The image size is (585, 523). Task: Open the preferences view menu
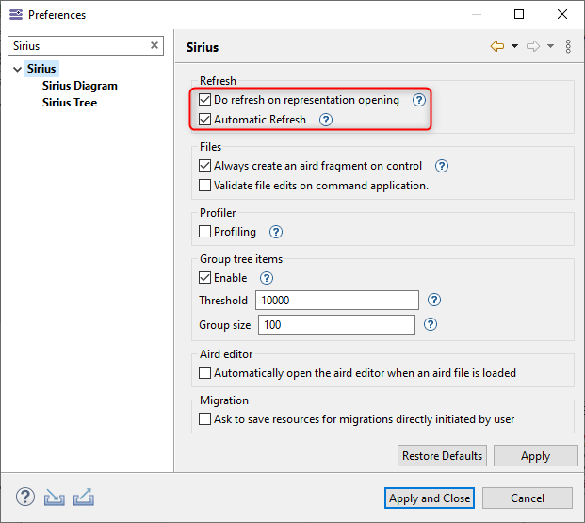(568, 46)
